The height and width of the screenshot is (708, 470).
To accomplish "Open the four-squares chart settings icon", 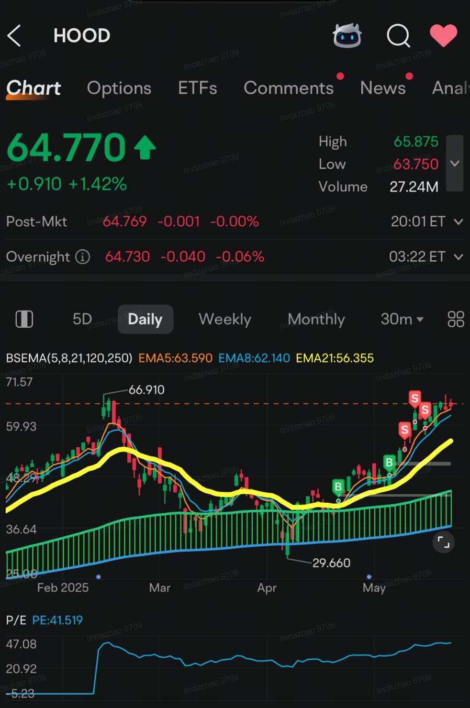I will (456, 319).
